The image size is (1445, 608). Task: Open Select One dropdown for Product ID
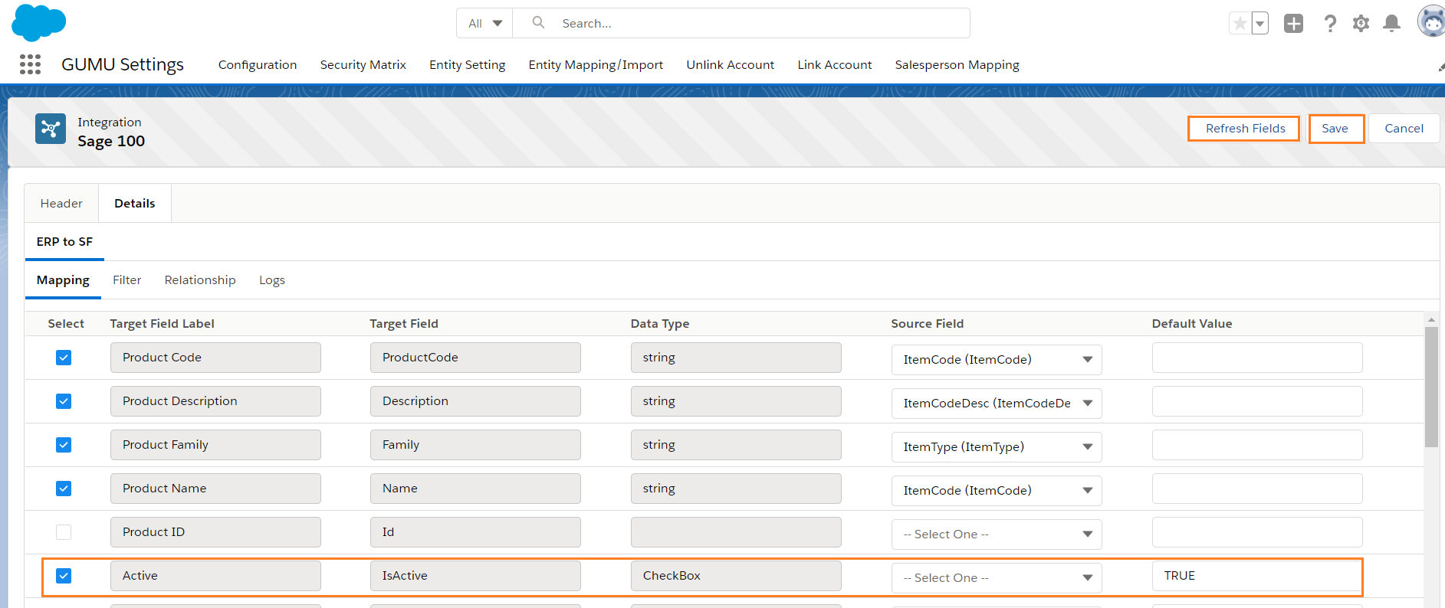coord(997,534)
